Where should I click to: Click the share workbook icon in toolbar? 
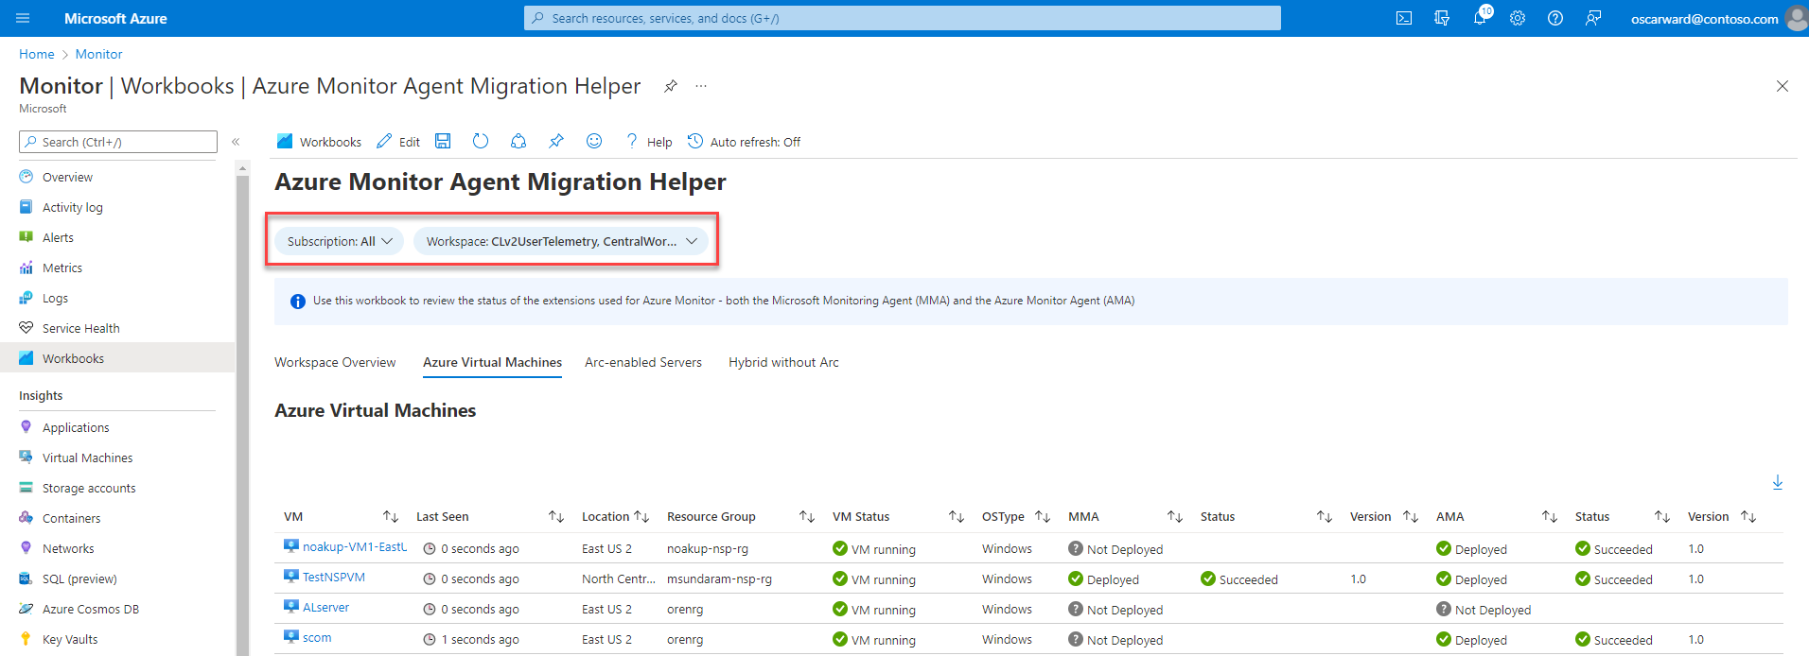tap(518, 141)
